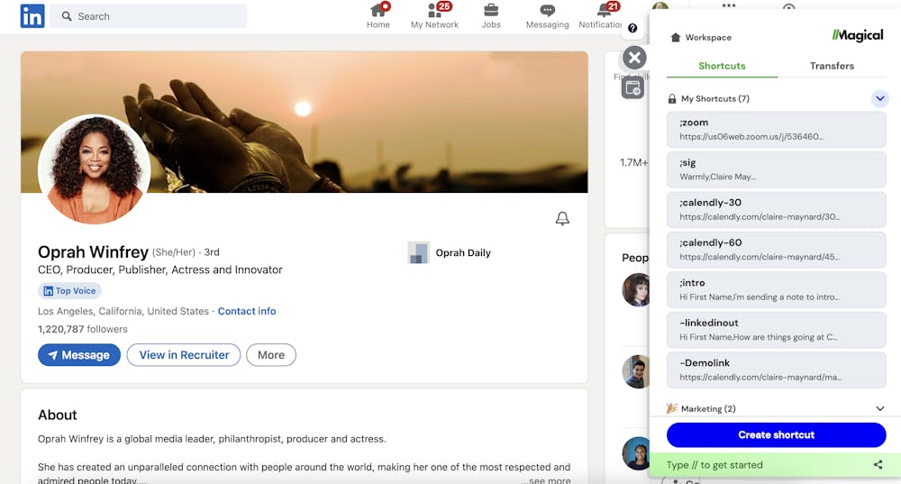Collapse the My Shortcuts (7) section

coord(879,98)
